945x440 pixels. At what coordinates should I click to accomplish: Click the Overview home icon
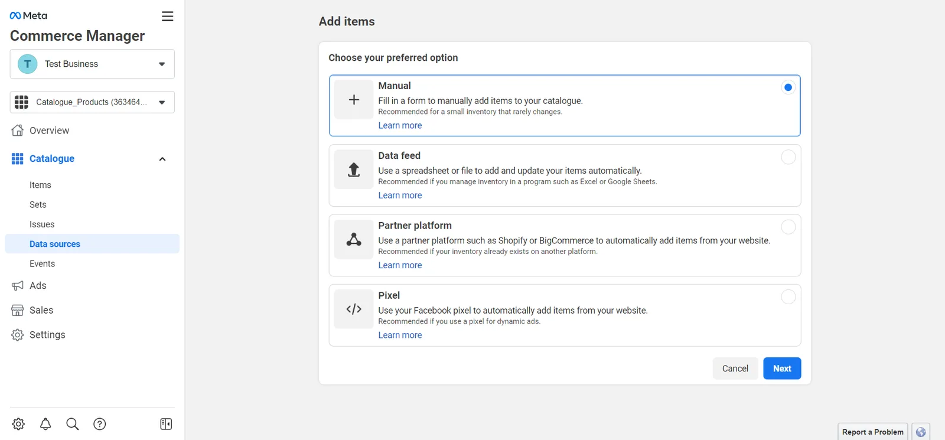[x=18, y=131]
